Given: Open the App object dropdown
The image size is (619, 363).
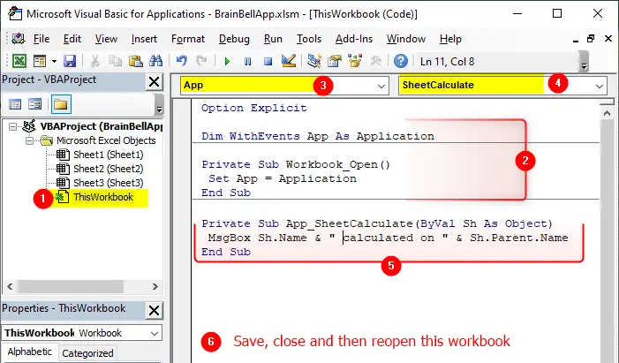Looking at the screenshot, I should pos(381,86).
